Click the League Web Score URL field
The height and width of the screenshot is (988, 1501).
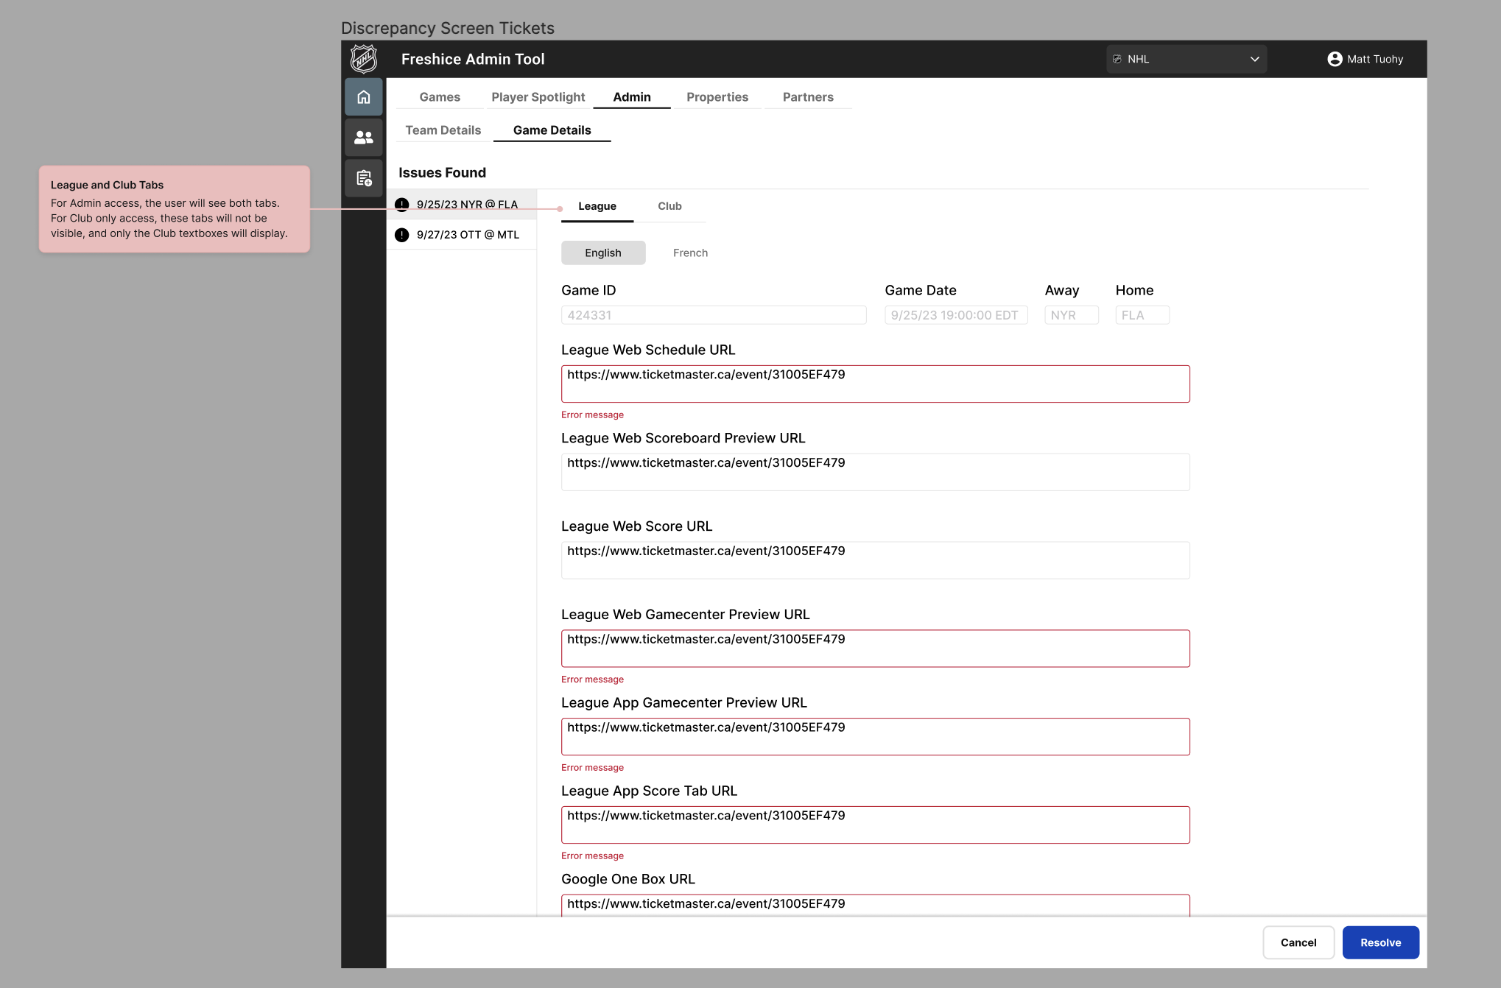pyautogui.click(x=875, y=560)
